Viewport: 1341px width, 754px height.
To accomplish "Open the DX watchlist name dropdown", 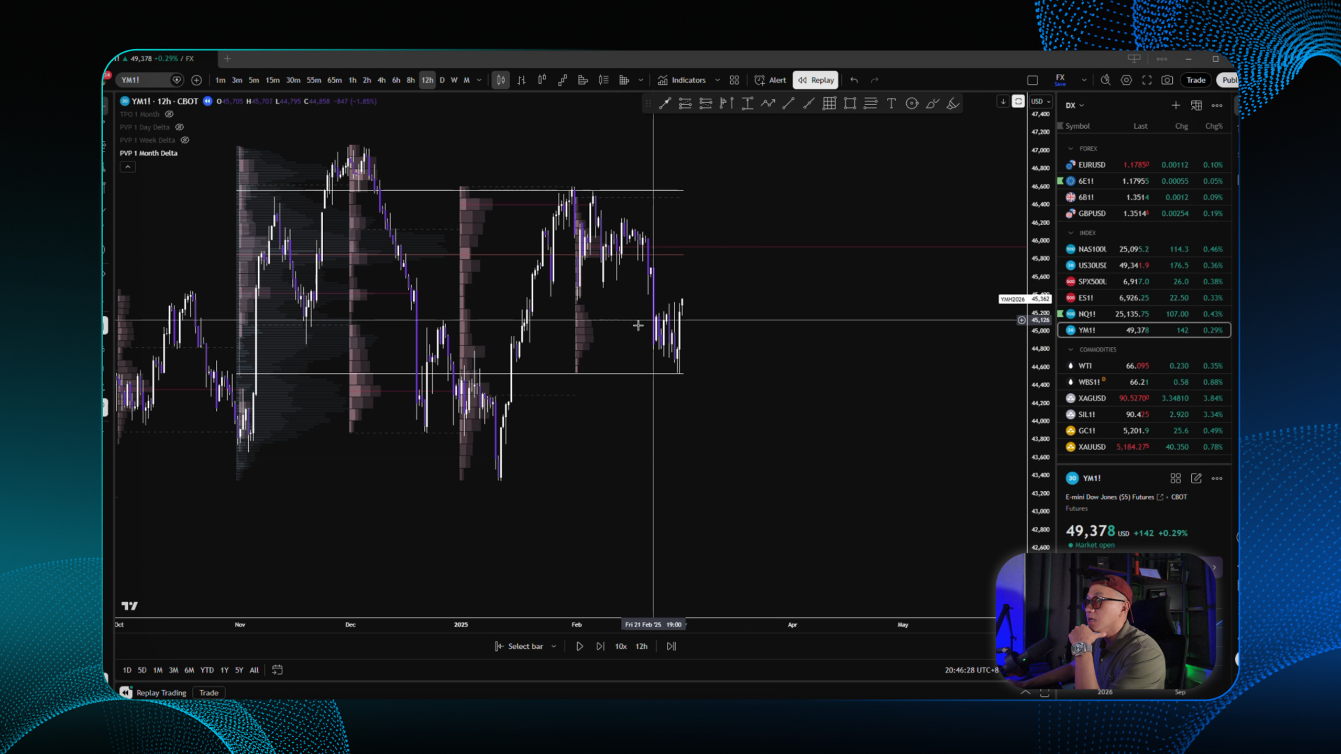I will tap(1074, 105).
